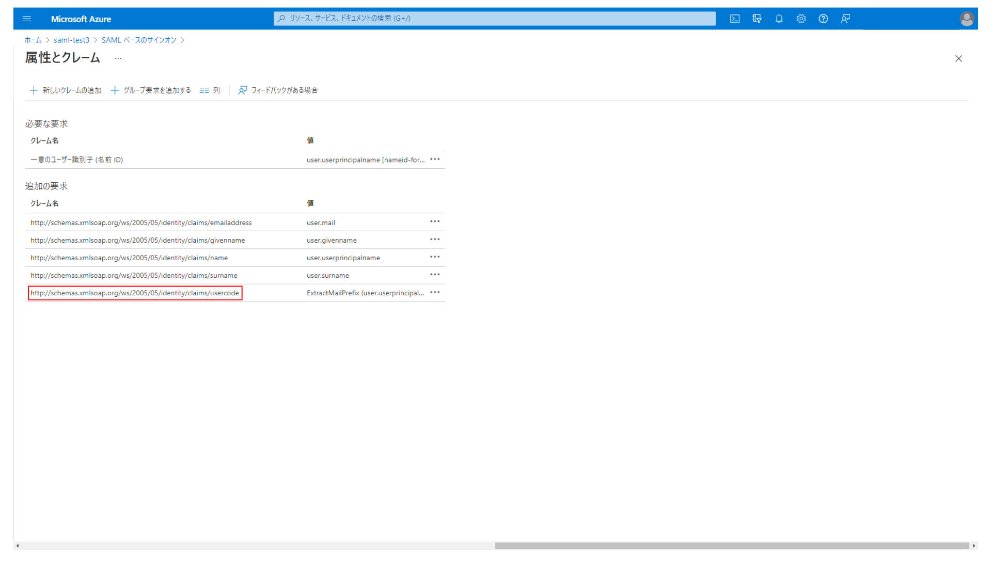Open ellipsis menu for claims/name row
The image size is (1007, 573).
coord(435,257)
